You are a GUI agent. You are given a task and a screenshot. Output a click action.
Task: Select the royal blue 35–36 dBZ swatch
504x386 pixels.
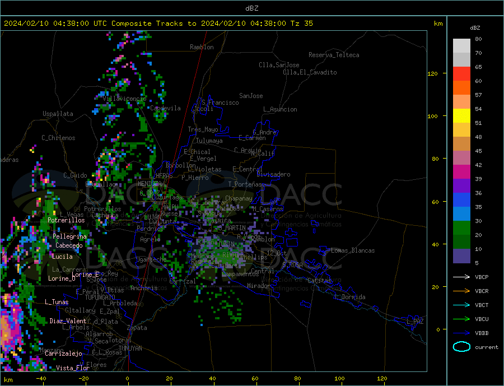(461, 200)
